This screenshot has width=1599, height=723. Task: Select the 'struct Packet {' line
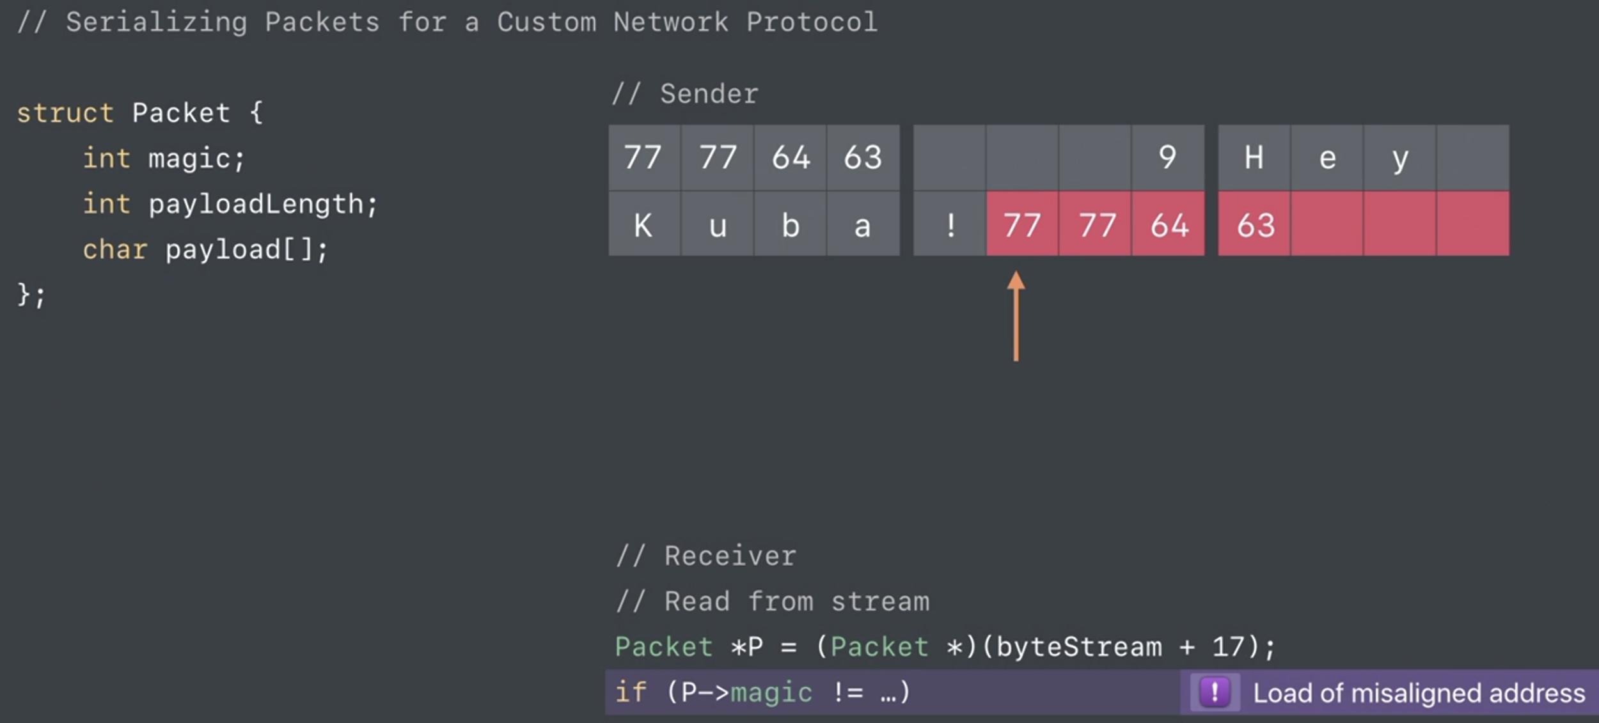[x=139, y=113]
